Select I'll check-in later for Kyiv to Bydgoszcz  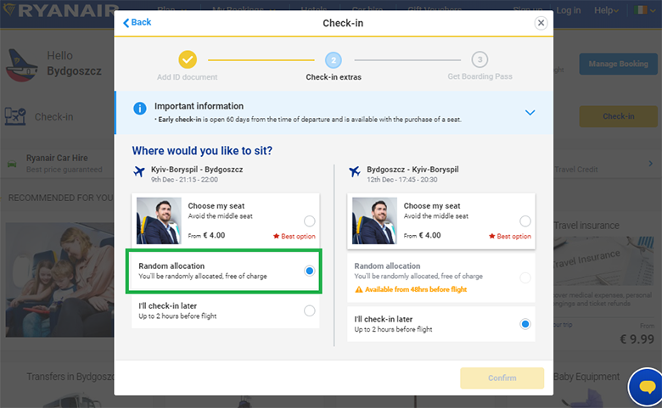[x=309, y=311]
